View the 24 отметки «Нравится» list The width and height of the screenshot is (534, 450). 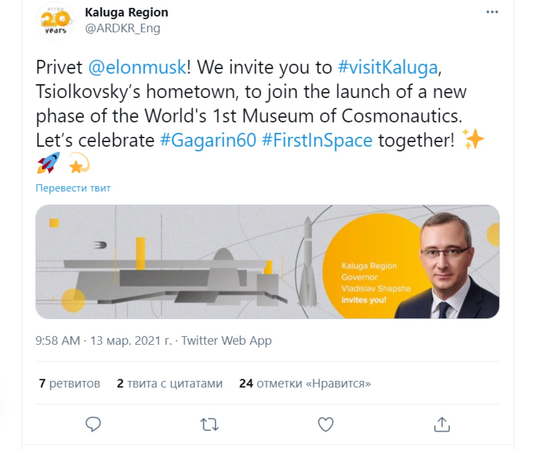pos(305,383)
